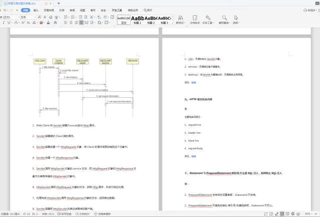Open 文字工具 text tools dropdown
320x217 pixels.
(208, 20)
